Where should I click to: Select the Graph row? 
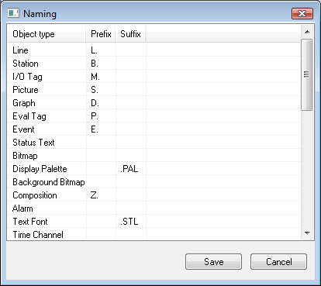tap(154, 102)
